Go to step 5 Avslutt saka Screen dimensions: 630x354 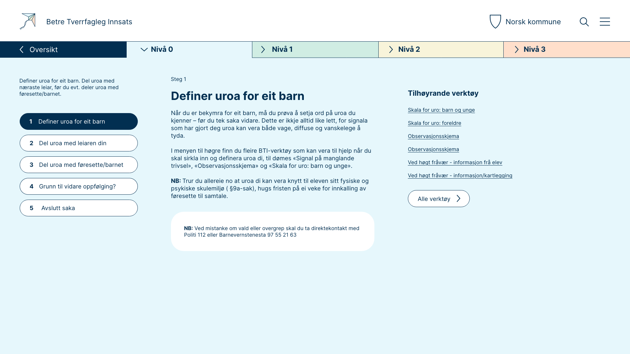[79, 208]
